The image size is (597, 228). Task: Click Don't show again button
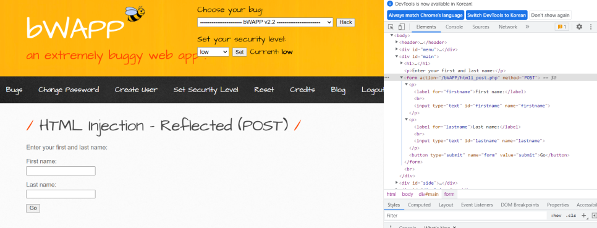550,15
